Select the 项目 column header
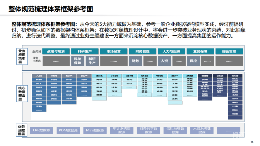260x146 pixels. 144,76
